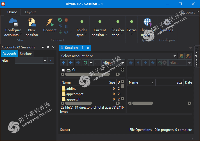
Task: Start a New session
Action: [32, 27]
